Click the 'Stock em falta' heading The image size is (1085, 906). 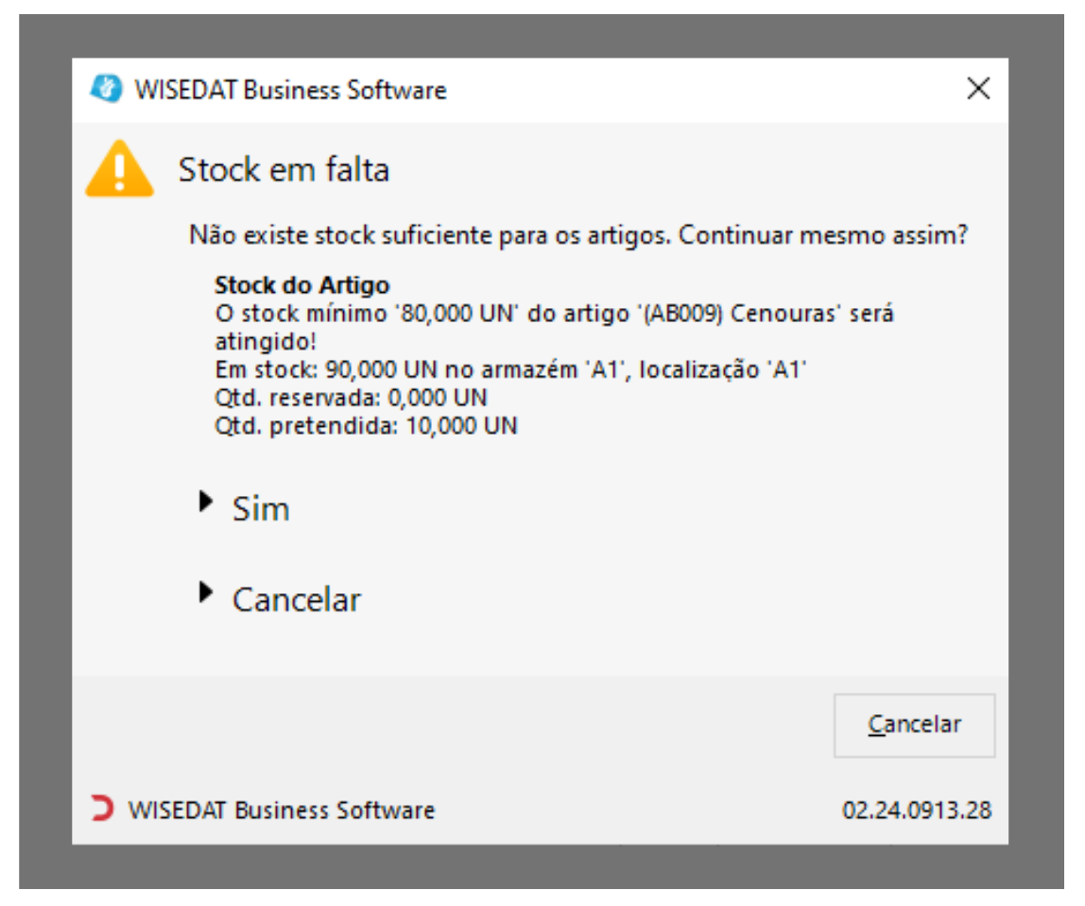click(284, 170)
